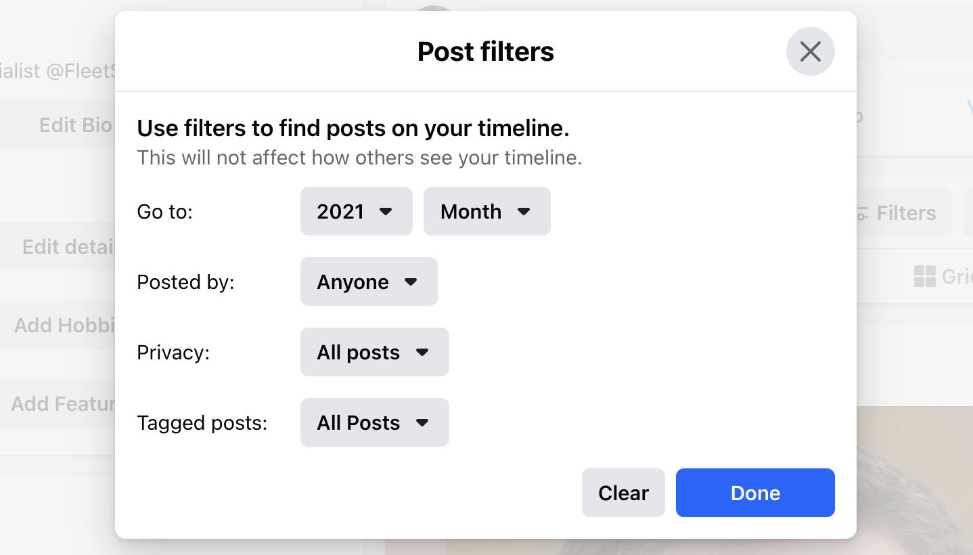Open the 'Posted by' Anyone dropdown

[368, 282]
